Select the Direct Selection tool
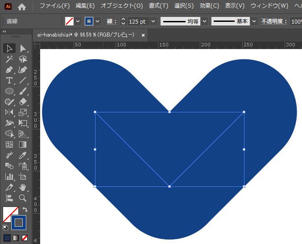 (23, 48)
